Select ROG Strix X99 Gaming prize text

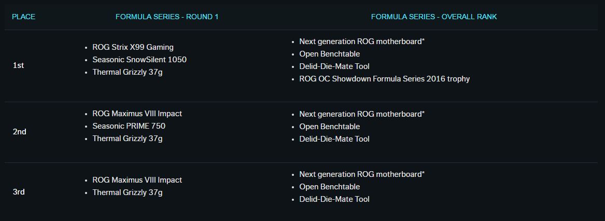pos(133,47)
